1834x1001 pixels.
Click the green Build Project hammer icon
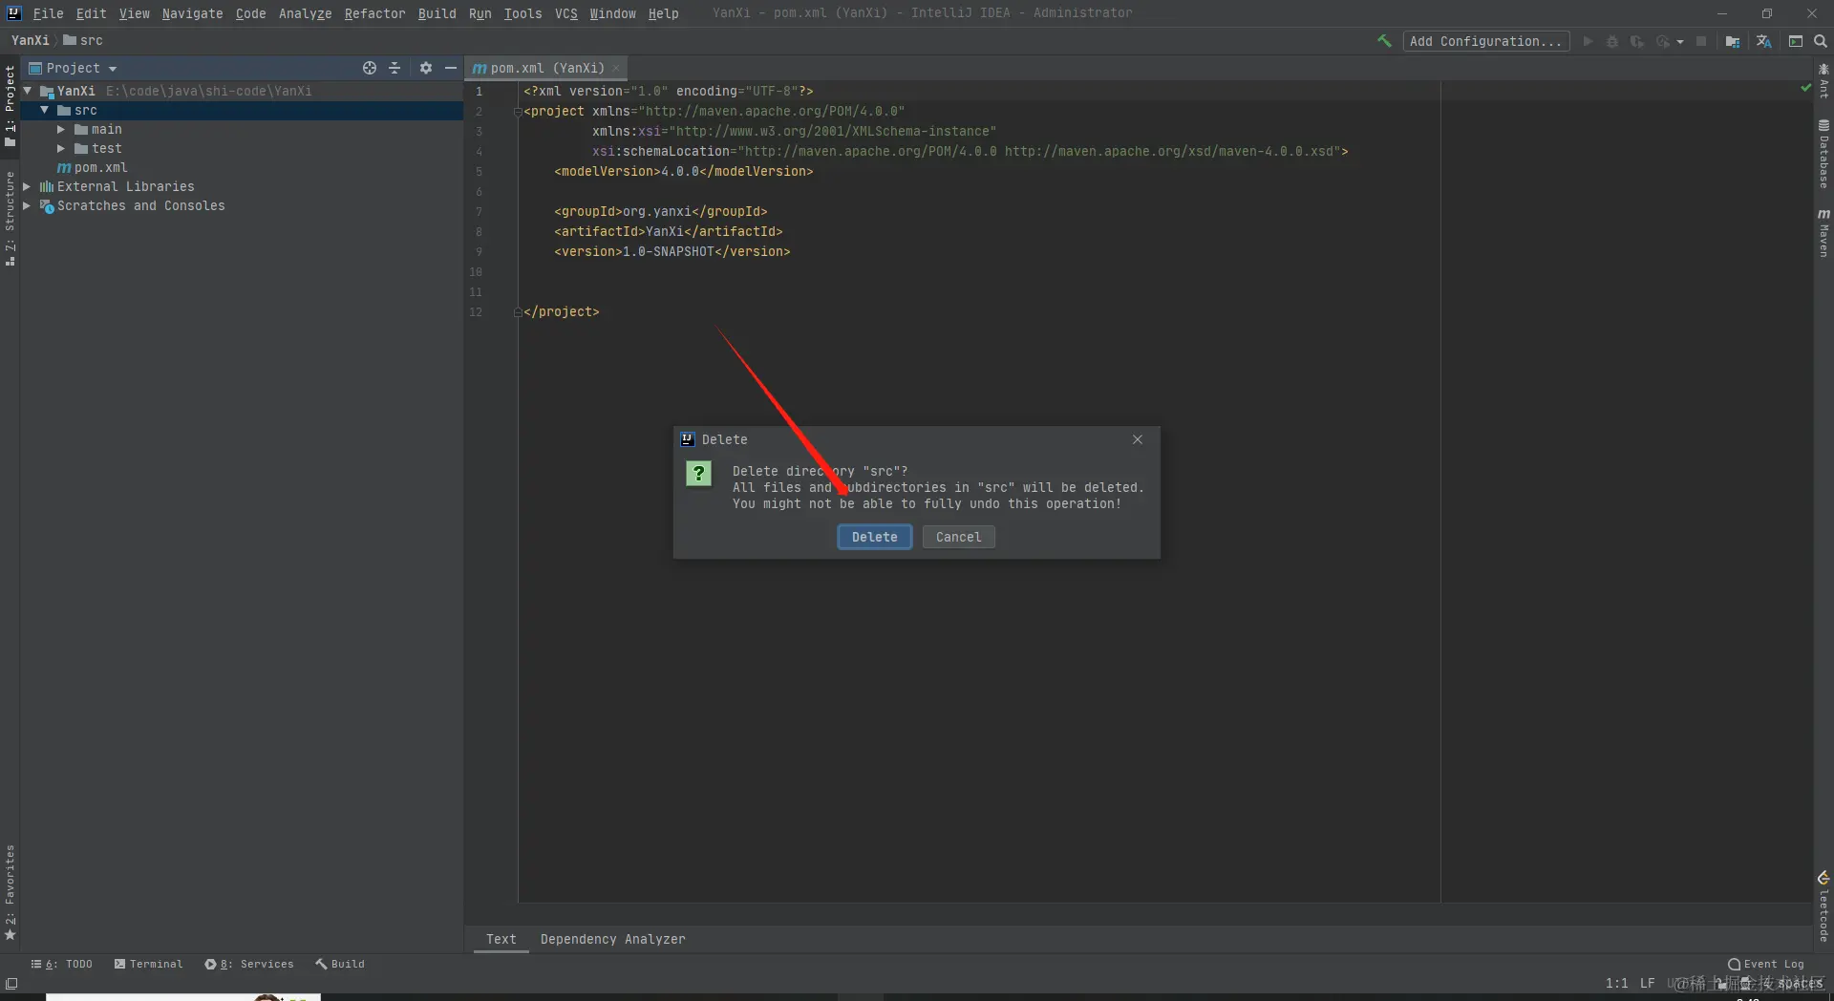click(x=1384, y=41)
